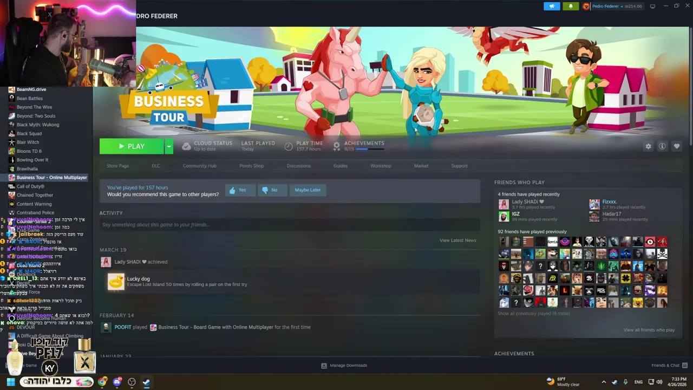
Task: Click the activity comment input field
Action: point(290,225)
